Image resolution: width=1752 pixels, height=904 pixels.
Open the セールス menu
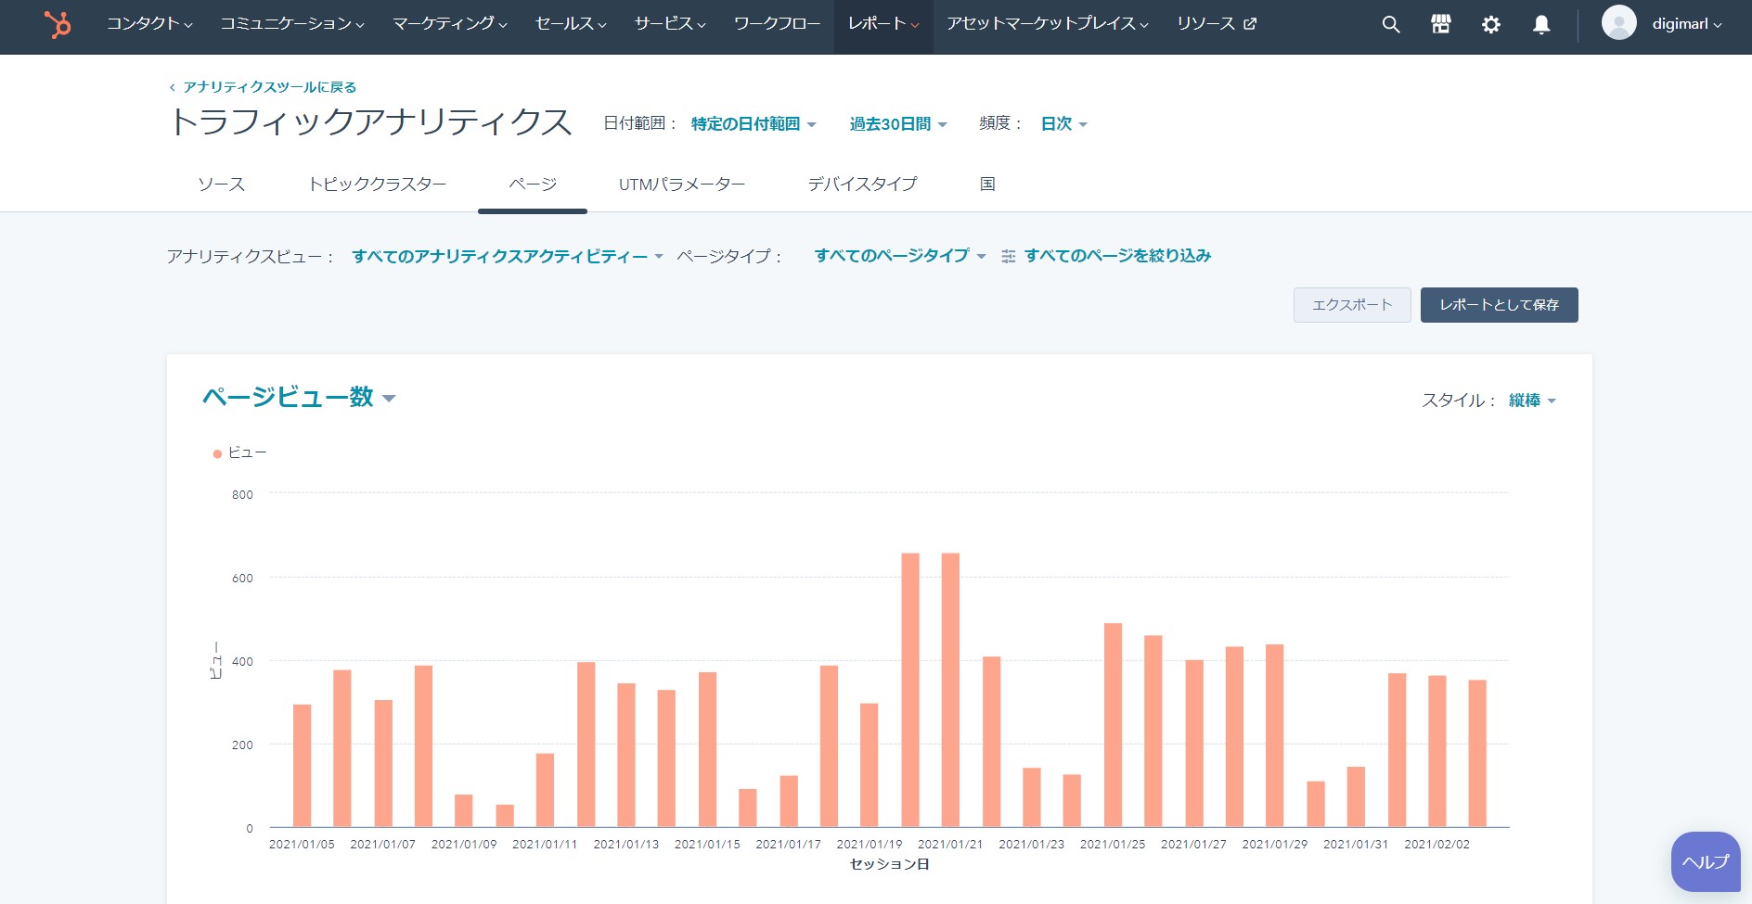pos(571,24)
